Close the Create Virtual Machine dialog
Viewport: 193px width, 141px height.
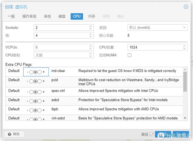(x=186, y=7)
